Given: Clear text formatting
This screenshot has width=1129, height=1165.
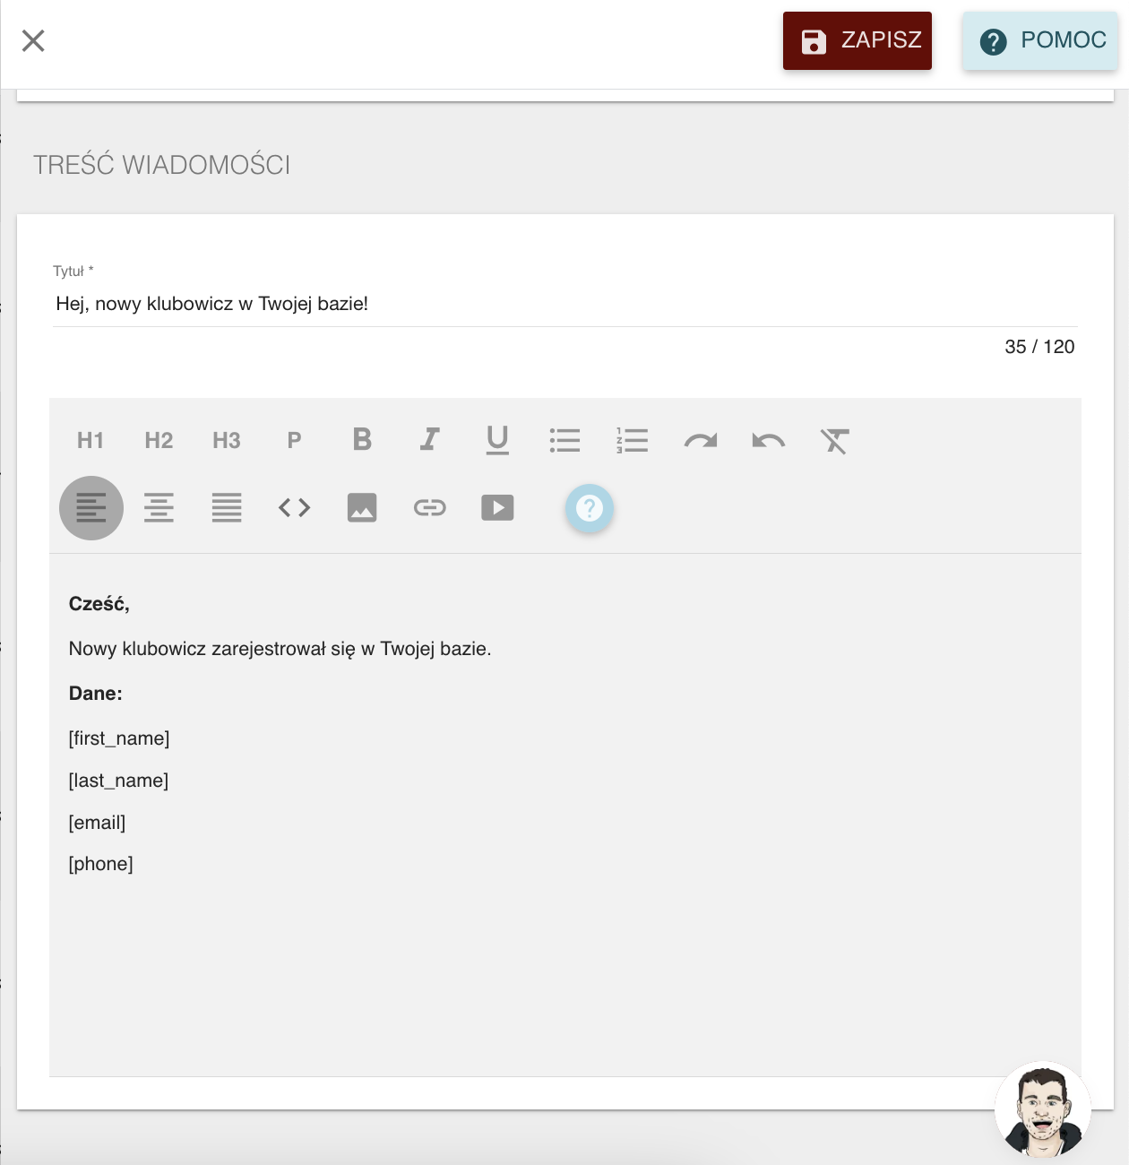Looking at the screenshot, I should coord(836,440).
